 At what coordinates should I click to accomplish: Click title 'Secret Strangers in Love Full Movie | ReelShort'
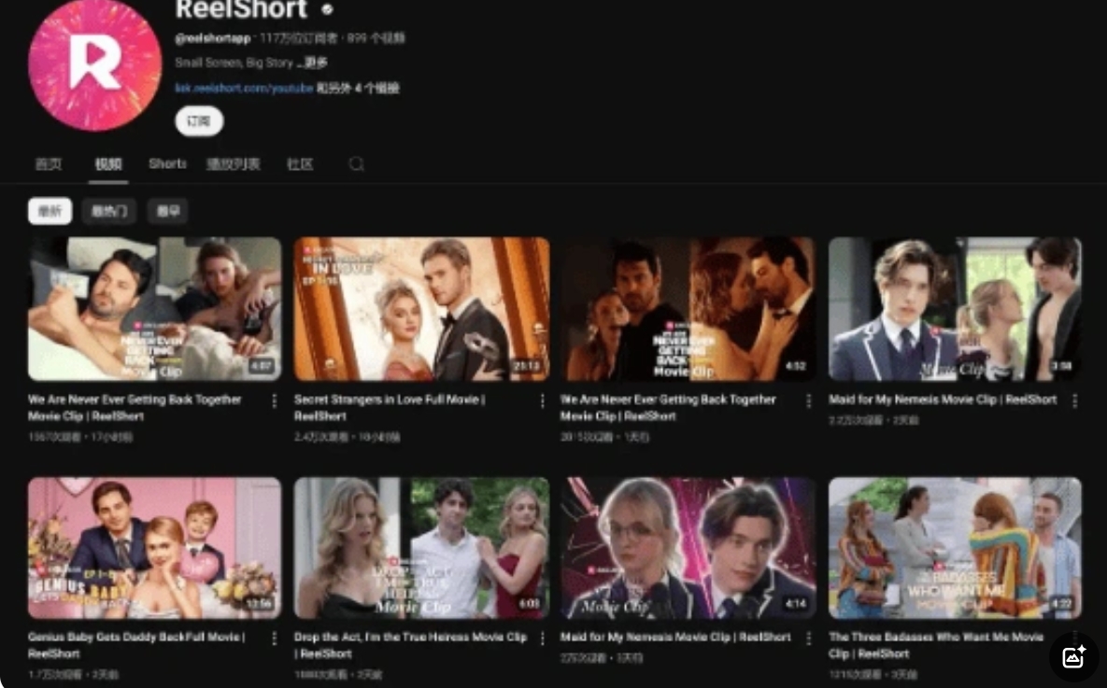(x=390, y=408)
